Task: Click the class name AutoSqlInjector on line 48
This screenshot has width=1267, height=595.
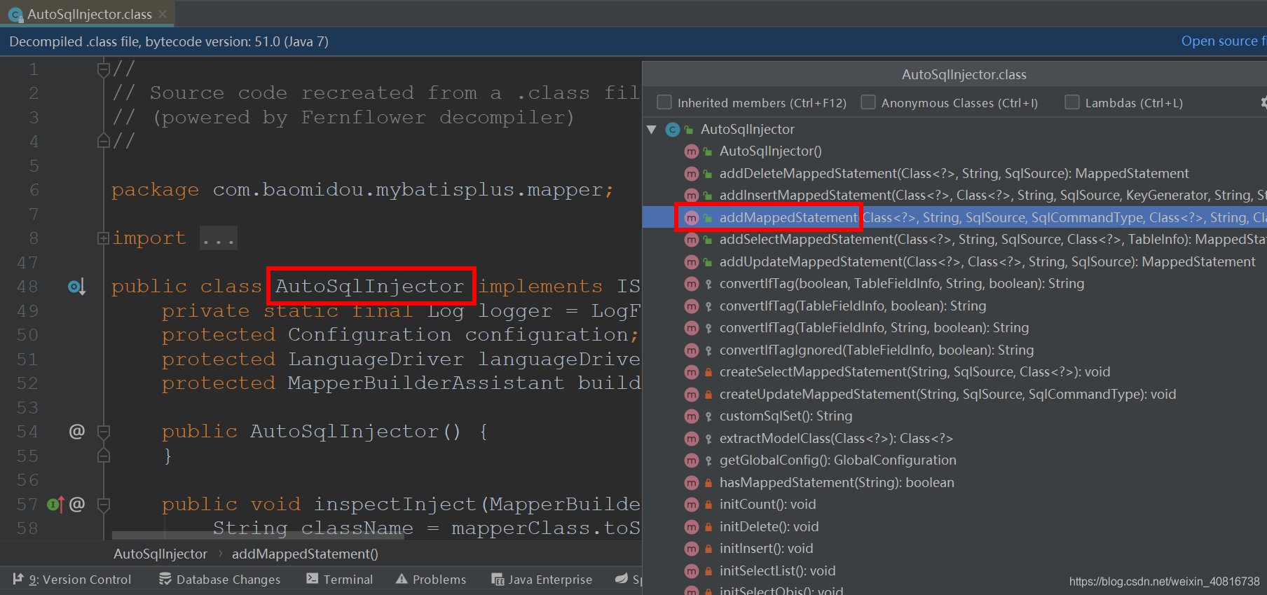Action: pyautogui.click(x=369, y=286)
